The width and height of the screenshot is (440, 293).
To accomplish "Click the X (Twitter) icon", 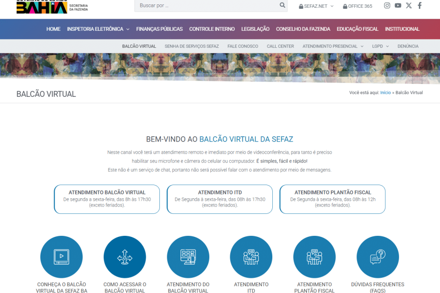I will [x=409, y=5].
